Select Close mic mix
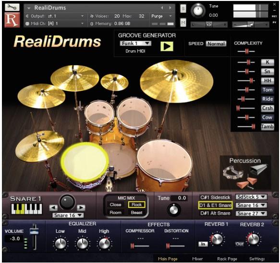This screenshot has height=263, width=280. [115, 205]
